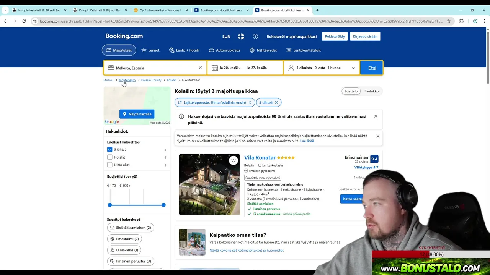The image size is (490, 275).
Task: Clear the Mallorca, Espanja destination field
Action: [x=200, y=68]
